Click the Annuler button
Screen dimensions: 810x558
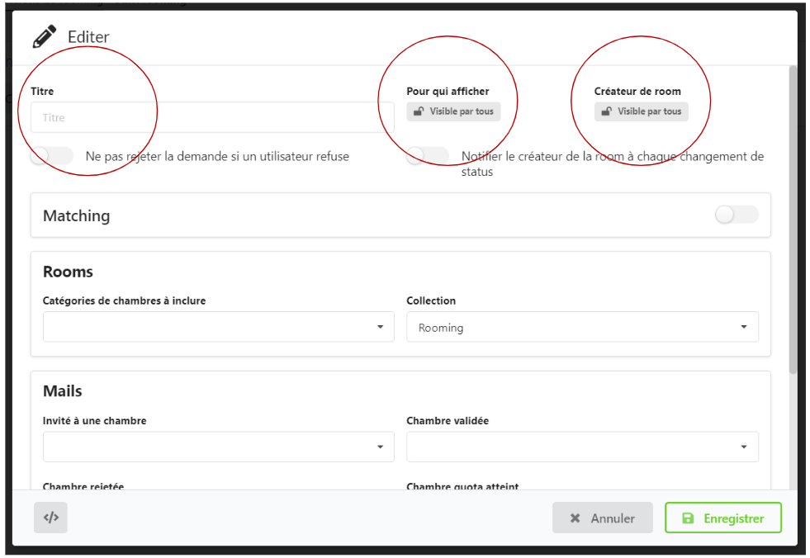(x=602, y=518)
